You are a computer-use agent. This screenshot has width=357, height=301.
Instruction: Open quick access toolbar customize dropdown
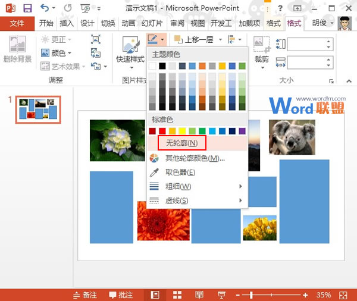point(99,9)
